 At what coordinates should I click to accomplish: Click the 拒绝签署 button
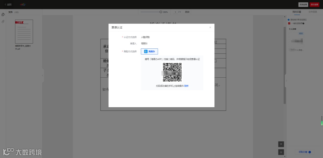(x=303, y=4)
